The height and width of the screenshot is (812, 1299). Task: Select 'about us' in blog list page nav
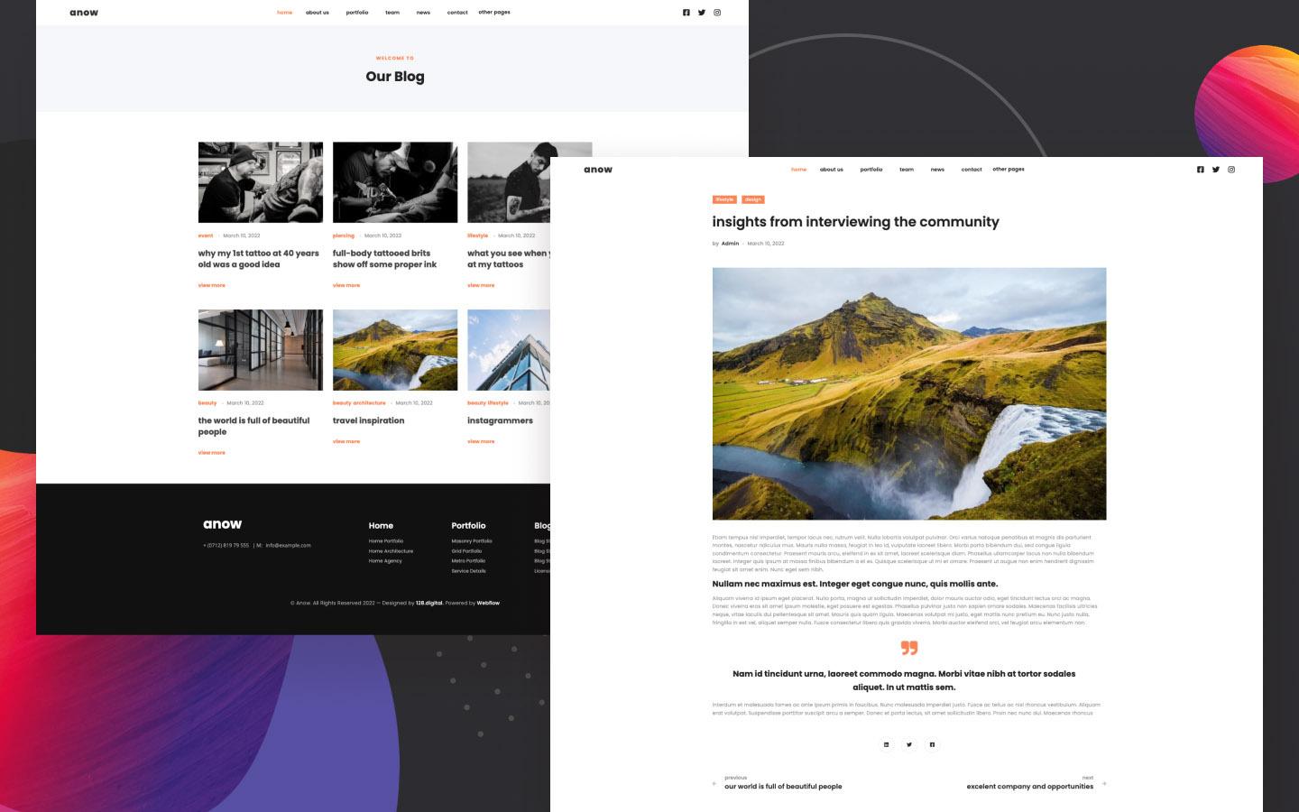pos(318,13)
